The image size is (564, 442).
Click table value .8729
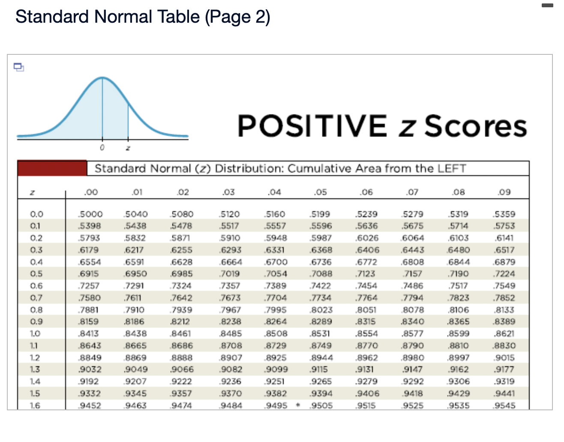275,346
